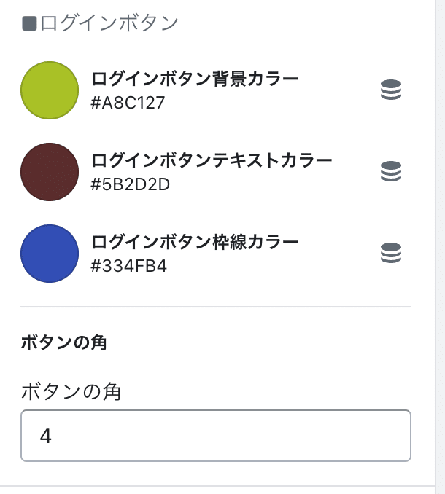Click the #A8C127 hex value
The height and width of the screenshot is (494, 445).
coord(128,103)
